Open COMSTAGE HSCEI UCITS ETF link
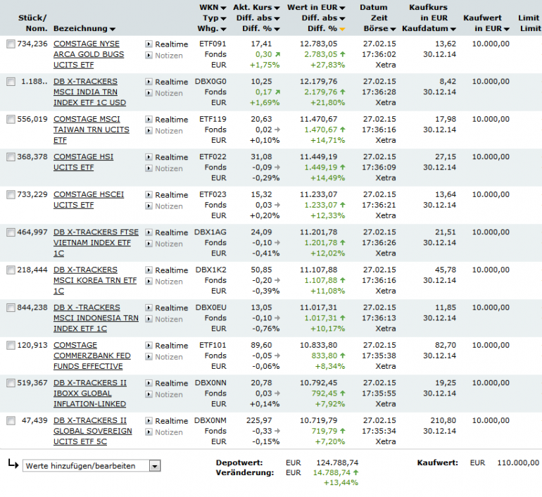 [x=89, y=200]
